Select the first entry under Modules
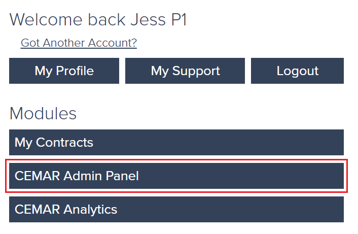Screen dimensions: 358x234 (x=176, y=142)
